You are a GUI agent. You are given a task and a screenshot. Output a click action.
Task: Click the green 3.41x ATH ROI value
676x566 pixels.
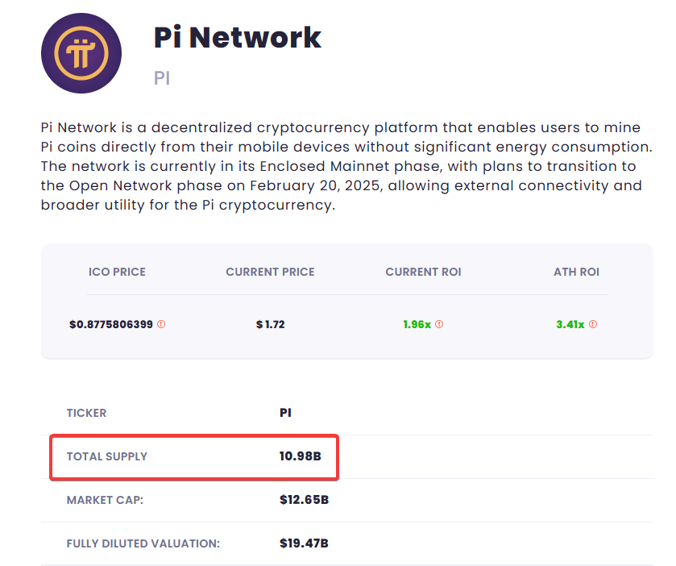pyautogui.click(x=570, y=324)
